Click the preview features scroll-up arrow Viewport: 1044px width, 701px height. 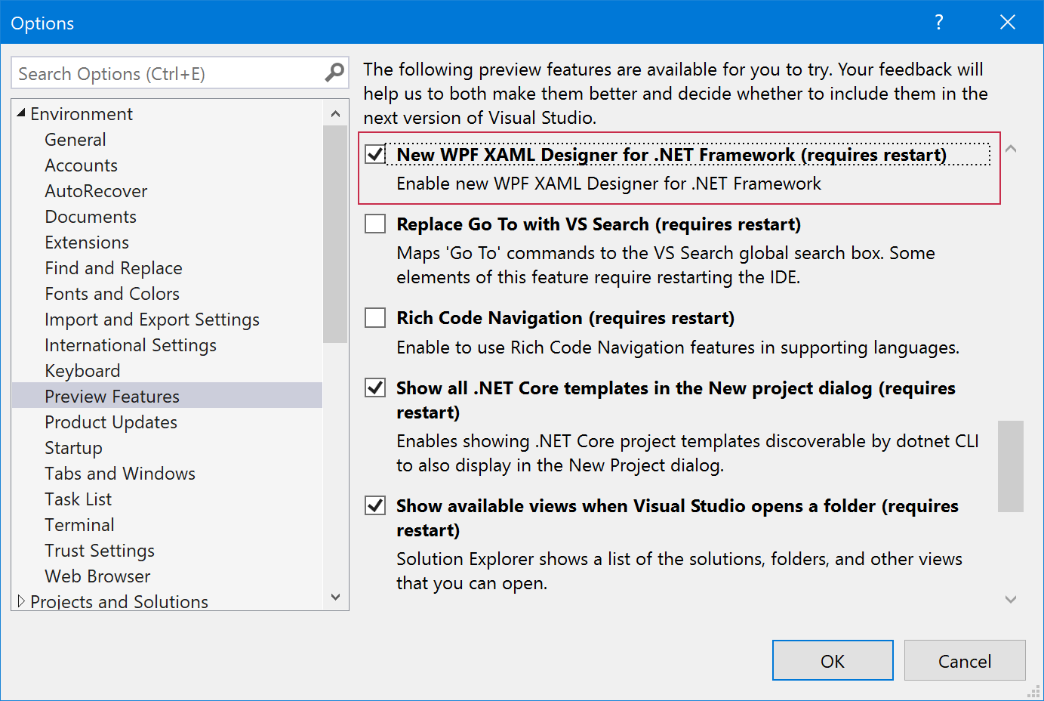coord(1011,149)
